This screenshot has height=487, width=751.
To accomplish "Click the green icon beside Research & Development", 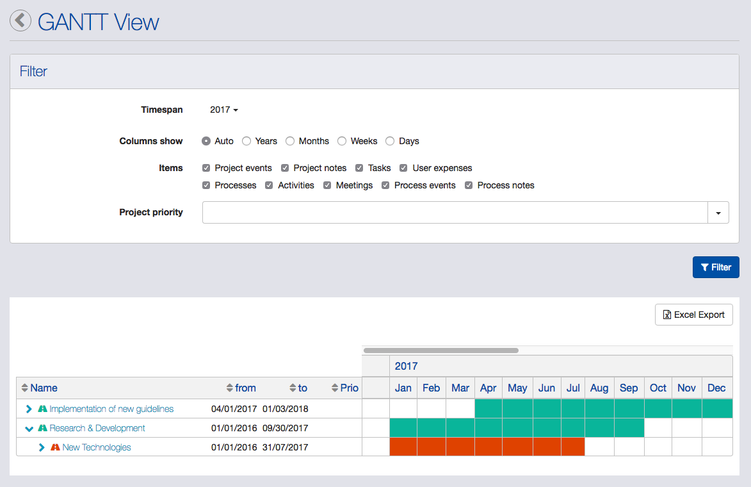I will 43,428.
